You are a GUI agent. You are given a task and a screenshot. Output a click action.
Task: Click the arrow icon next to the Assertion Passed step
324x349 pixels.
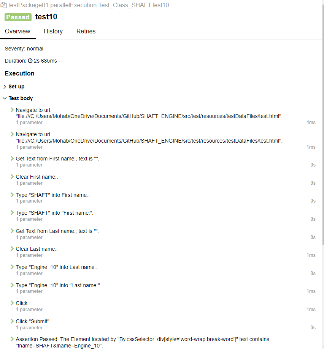12,339
